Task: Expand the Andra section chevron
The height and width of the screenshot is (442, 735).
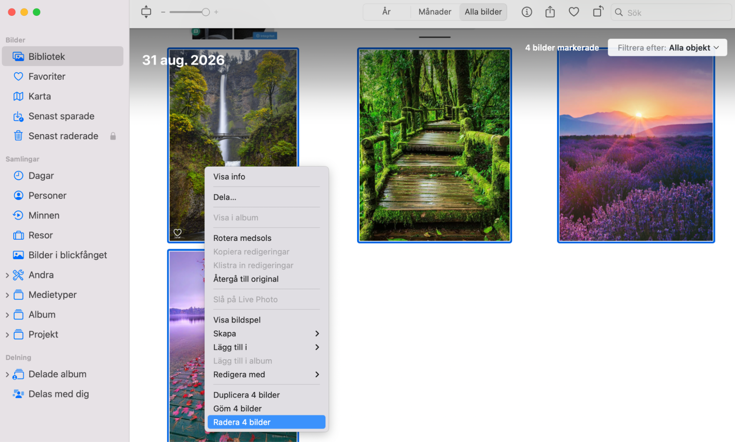Action: 7,275
